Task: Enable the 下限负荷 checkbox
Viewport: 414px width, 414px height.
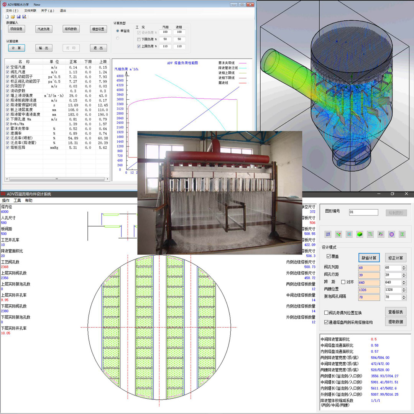Action: click(139, 39)
